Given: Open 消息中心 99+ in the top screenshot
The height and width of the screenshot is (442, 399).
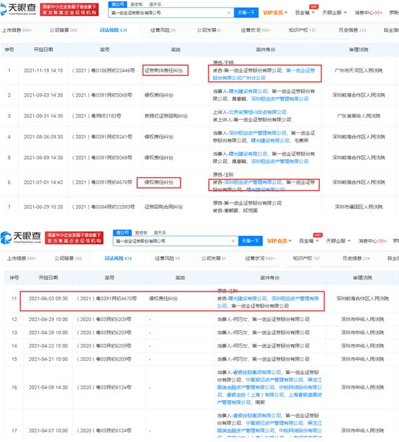Looking at the screenshot, I should tap(368, 13).
